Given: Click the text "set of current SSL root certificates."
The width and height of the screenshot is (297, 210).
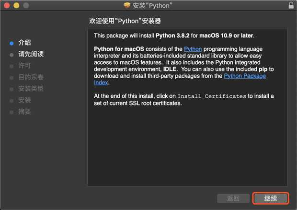Looking at the screenshot, I should pyautogui.click(x=138, y=103).
